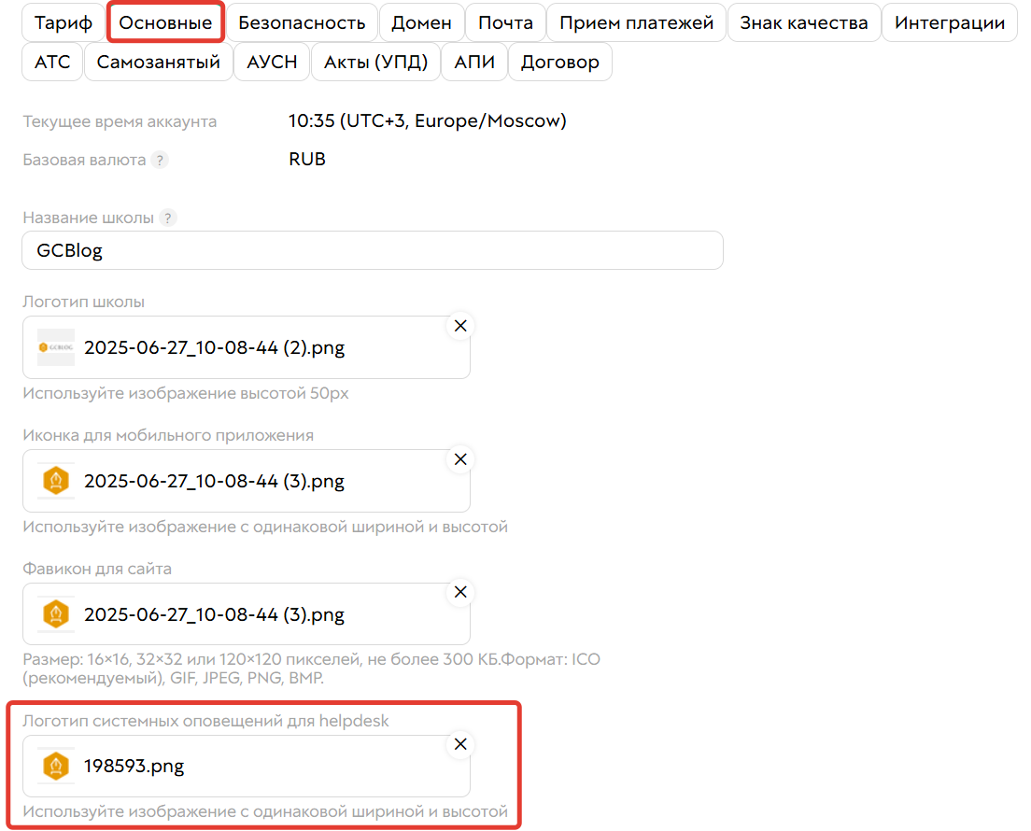
Task: Remove the site favicon file
Action: point(461,592)
